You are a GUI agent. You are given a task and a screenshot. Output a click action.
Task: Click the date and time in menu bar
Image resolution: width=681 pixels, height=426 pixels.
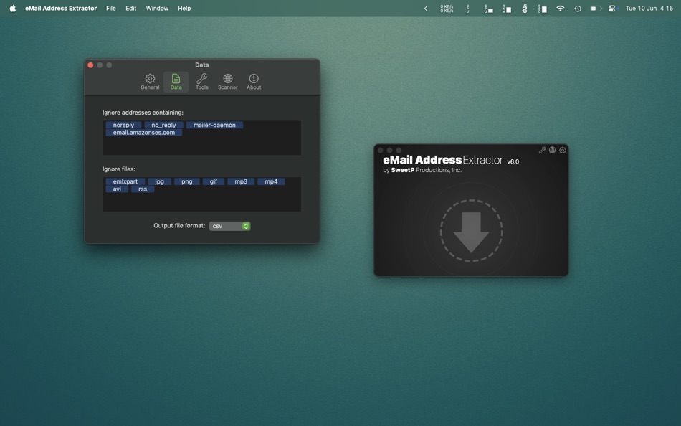pyautogui.click(x=649, y=9)
